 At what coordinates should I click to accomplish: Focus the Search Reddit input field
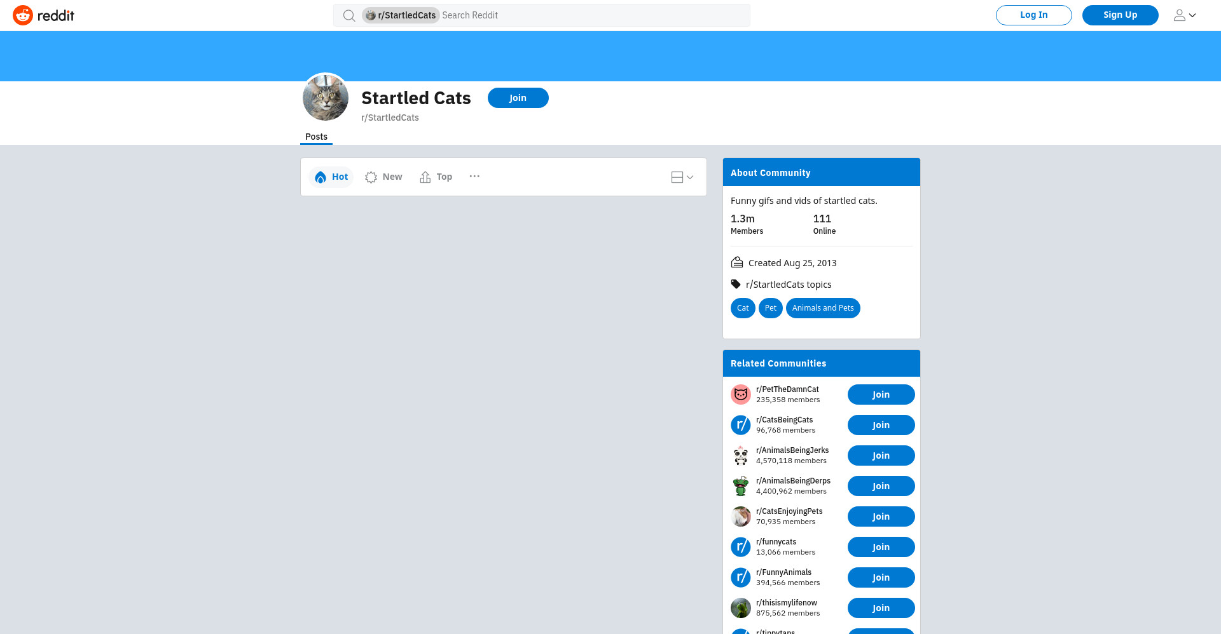point(595,15)
